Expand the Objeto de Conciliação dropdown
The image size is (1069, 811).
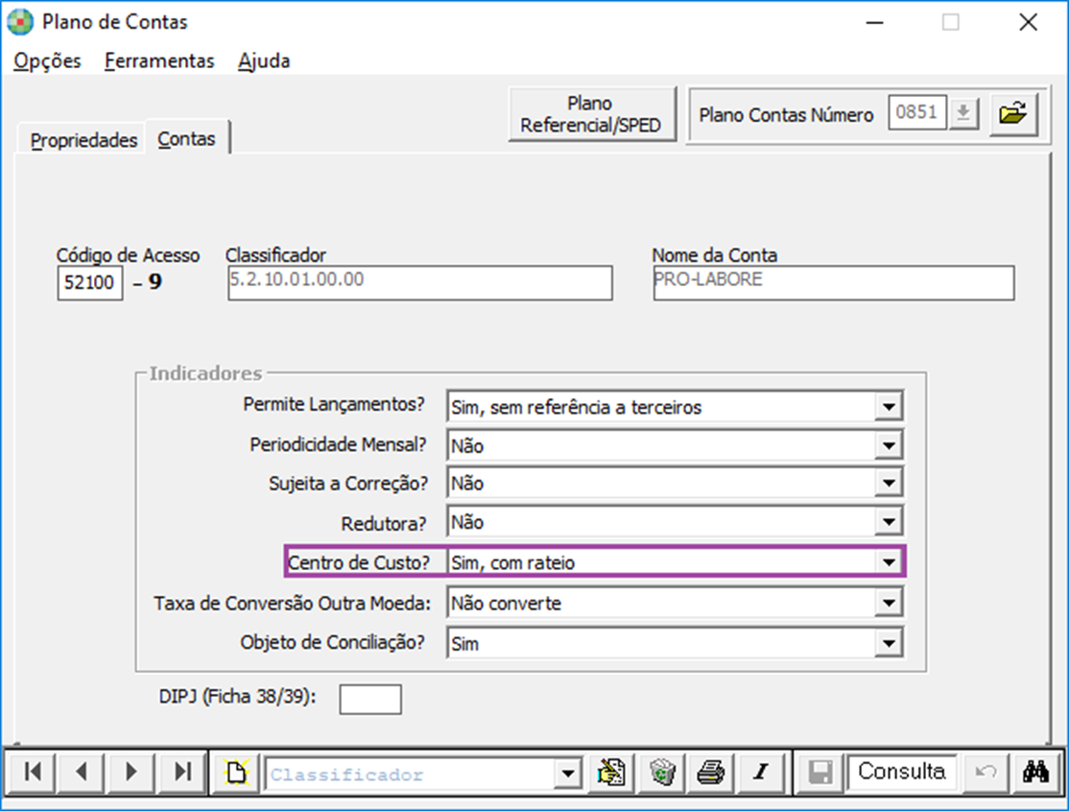click(889, 643)
